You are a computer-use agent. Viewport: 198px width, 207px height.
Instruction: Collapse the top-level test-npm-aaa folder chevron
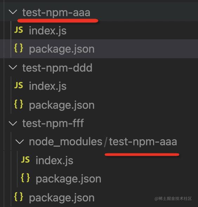click(x=13, y=12)
